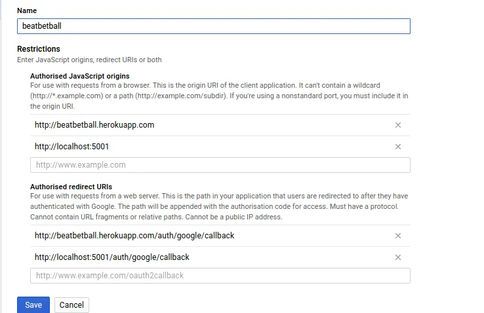484x313 pixels.
Task: Select the localhost:5001/auth/google/callback URI text
Action: coord(112,257)
